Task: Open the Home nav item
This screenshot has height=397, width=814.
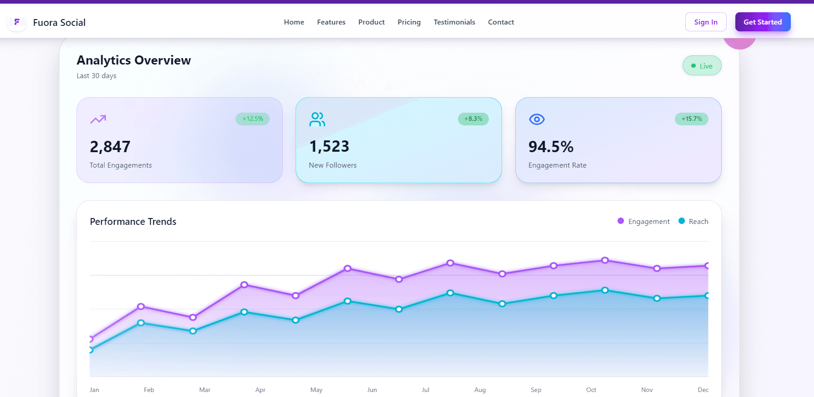Action: pyautogui.click(x=294, y=22)
